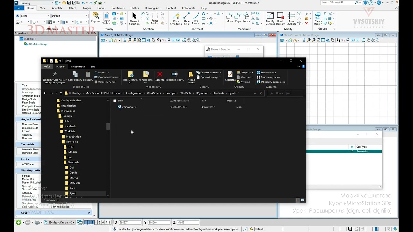Choose the Place SmartLine tool
The width and height of the screenshot is (413, 232).
176,19
